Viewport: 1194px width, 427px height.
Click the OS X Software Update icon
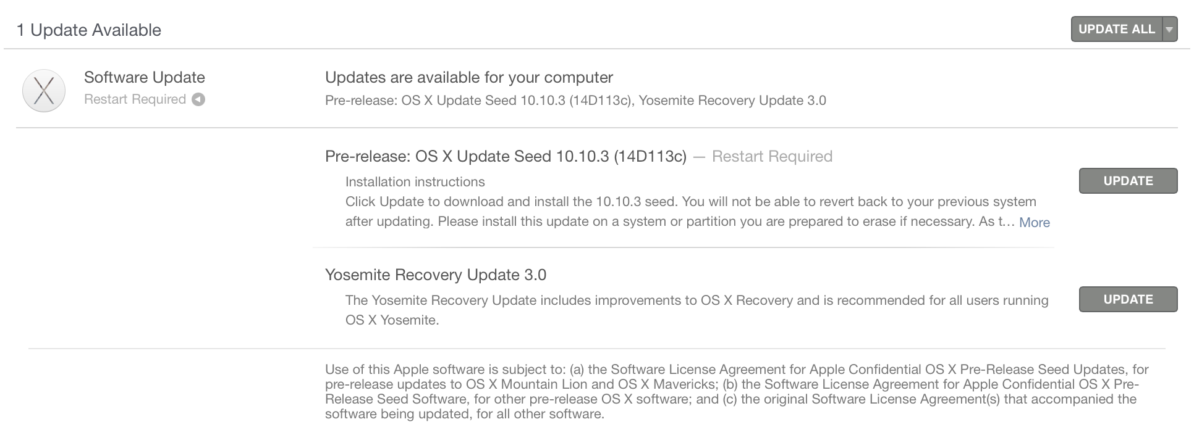click(44, 91)
